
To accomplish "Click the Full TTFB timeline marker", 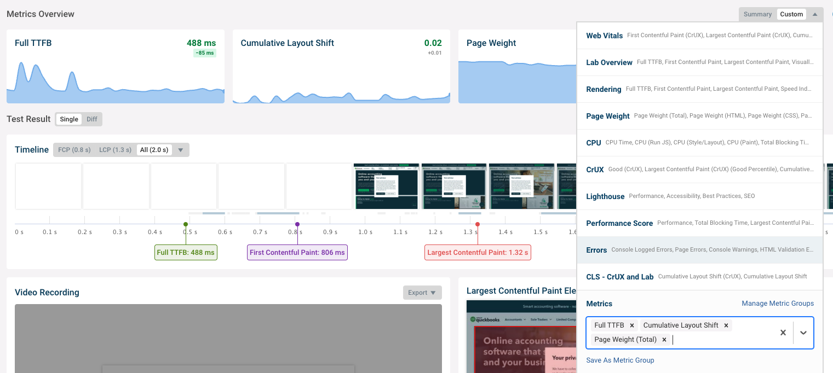I will tap(186, 224).
